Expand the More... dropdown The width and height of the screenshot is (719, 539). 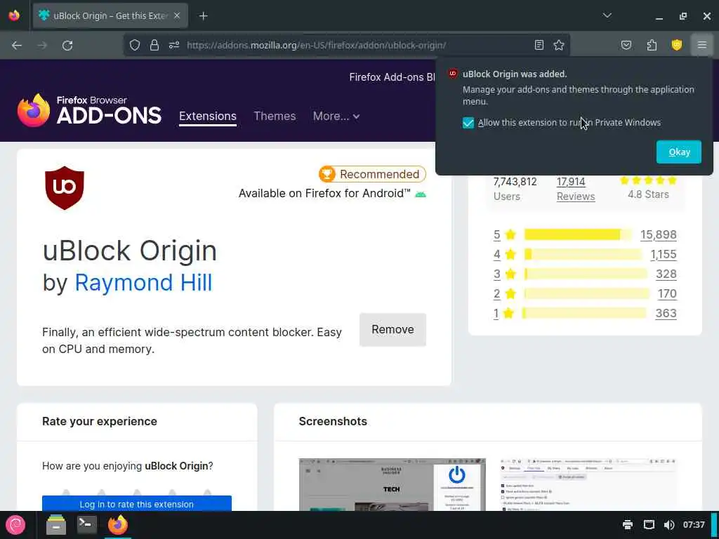[336, 116]
